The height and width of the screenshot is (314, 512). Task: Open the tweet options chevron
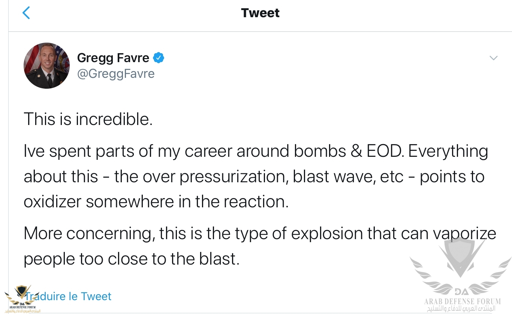click(x=494, y=58)
